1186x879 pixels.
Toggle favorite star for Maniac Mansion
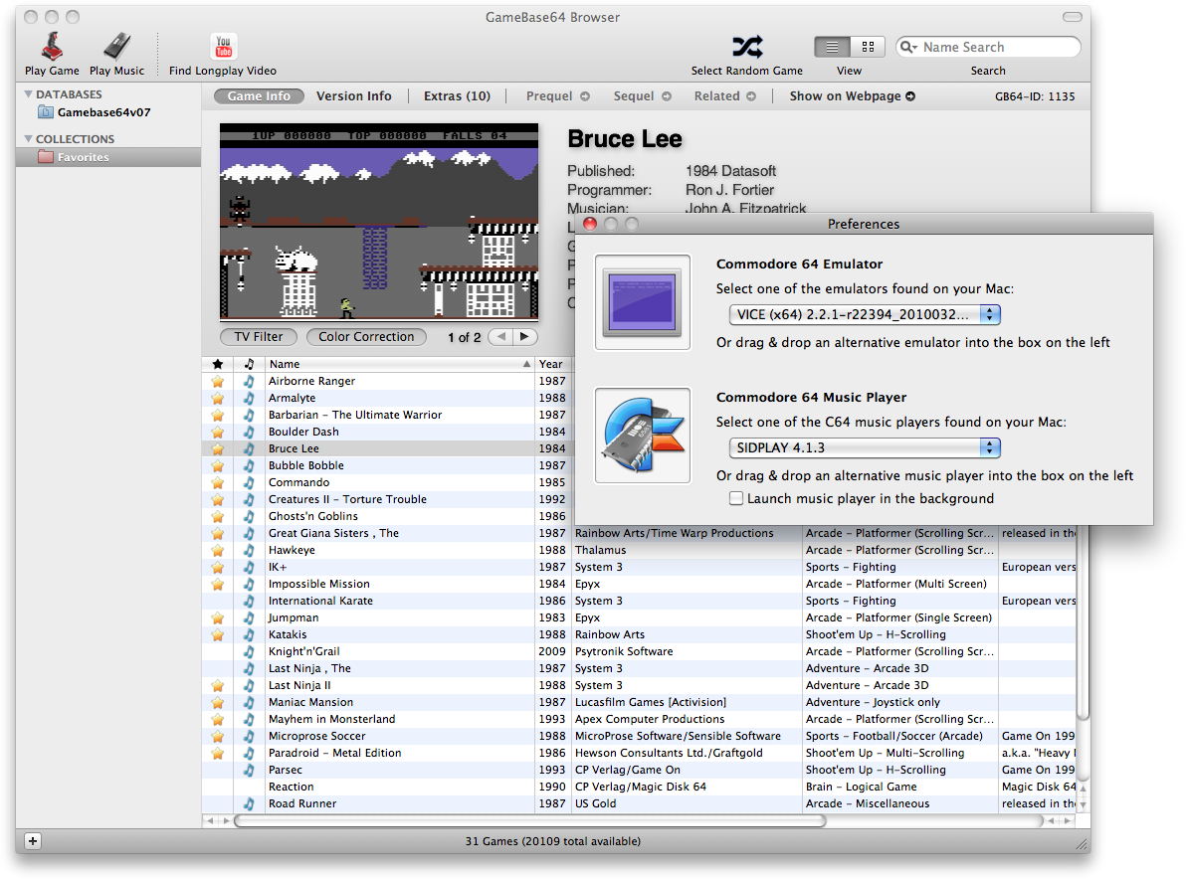218,703
